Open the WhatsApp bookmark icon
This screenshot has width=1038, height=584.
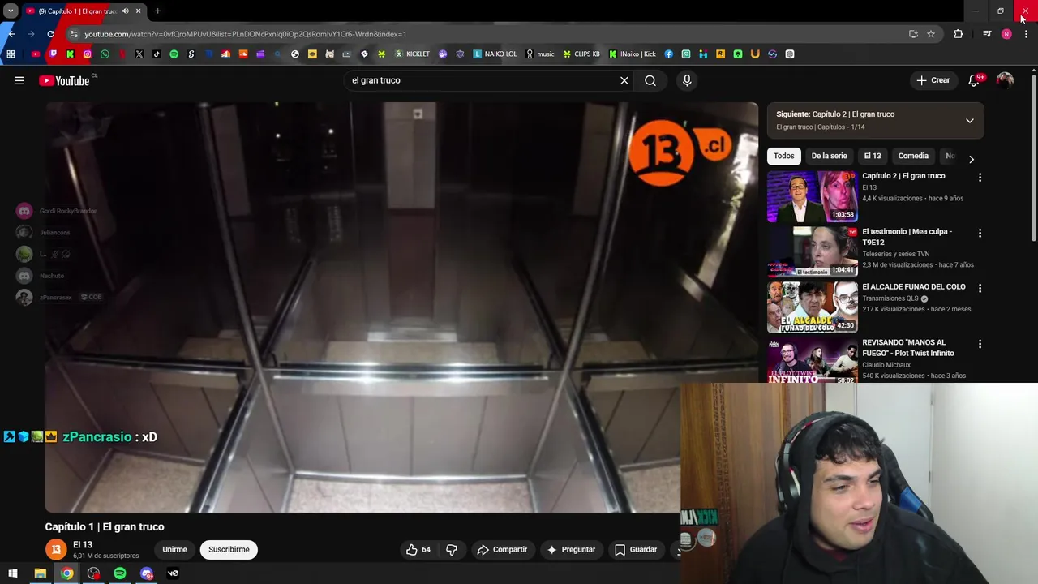click(x=105, y=54)
